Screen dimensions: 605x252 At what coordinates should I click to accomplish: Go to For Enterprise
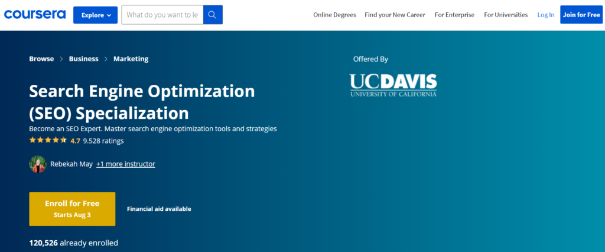coord(454,15)
